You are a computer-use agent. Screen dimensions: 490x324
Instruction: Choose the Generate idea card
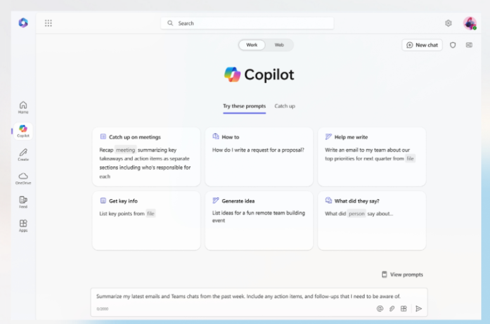(259, 221)
